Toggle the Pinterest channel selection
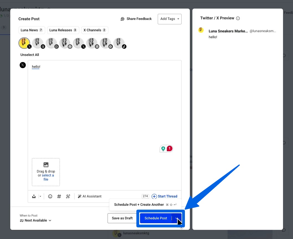Screen dimensions: 293x239 pos(106,43)
